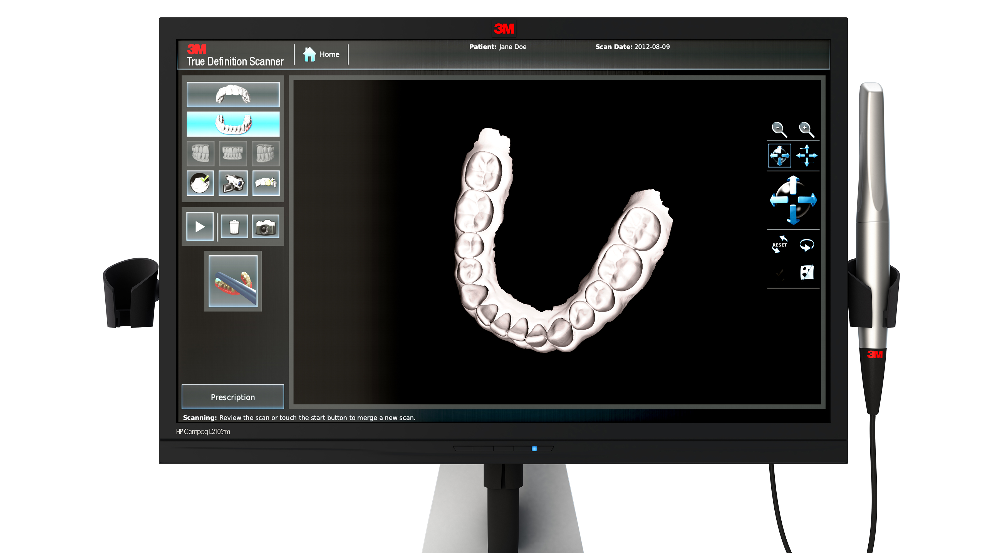This screenshot has height=553, width=1001.
Task: Switch to pan mode with the arrows toggle
Action: 807,155
